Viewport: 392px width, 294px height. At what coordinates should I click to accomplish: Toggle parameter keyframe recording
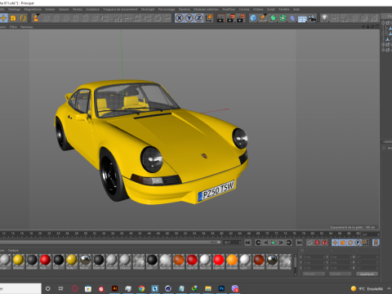pos(358,243)
